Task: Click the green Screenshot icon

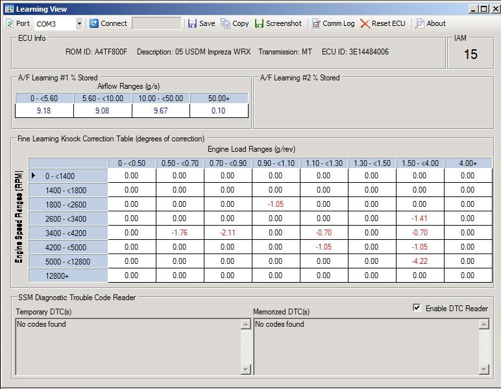Action: 260,23
